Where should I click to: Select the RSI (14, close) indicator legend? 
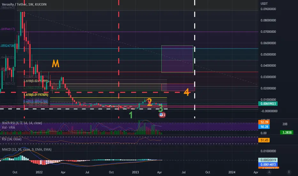click(12, 139)
